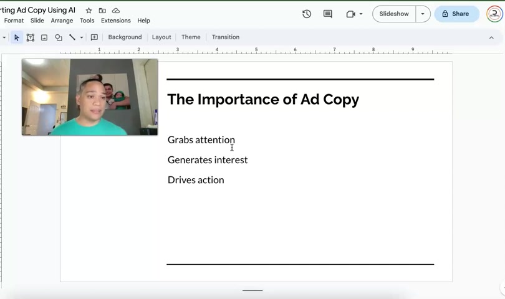Choose the text box tool

[31, 37]
